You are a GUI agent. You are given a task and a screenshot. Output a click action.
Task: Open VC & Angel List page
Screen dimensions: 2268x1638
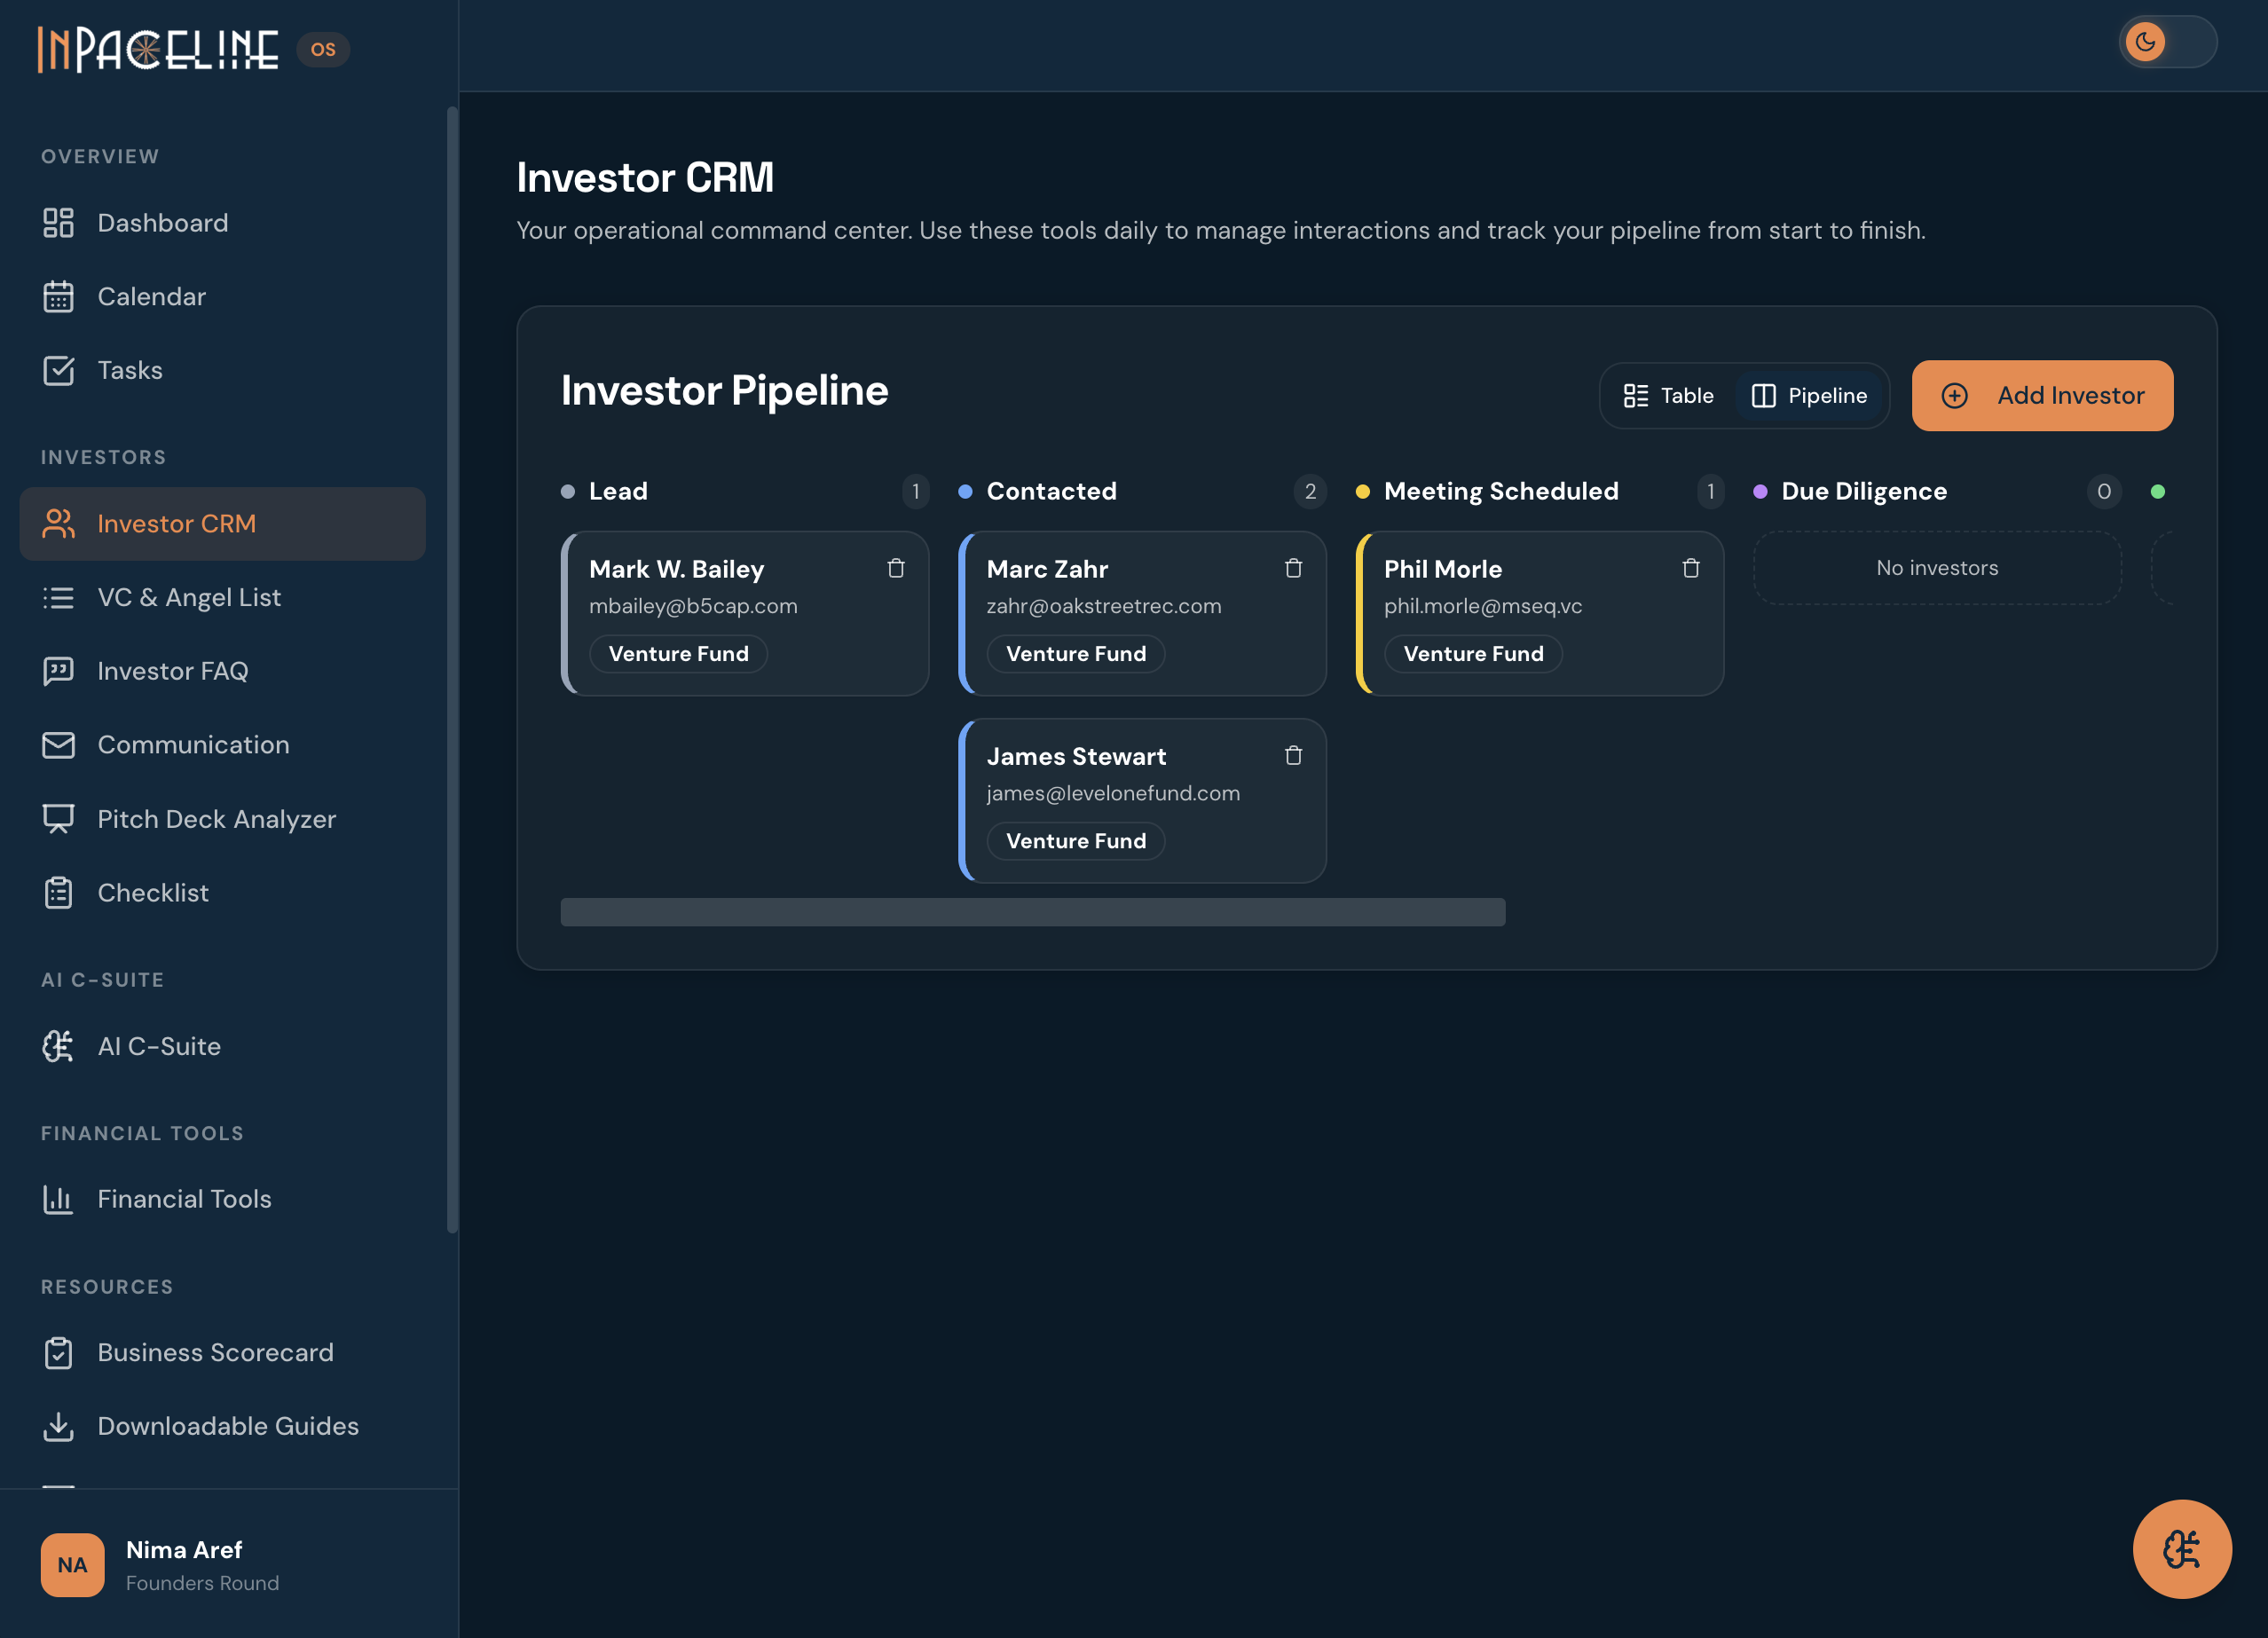click(x=188, y=597)
